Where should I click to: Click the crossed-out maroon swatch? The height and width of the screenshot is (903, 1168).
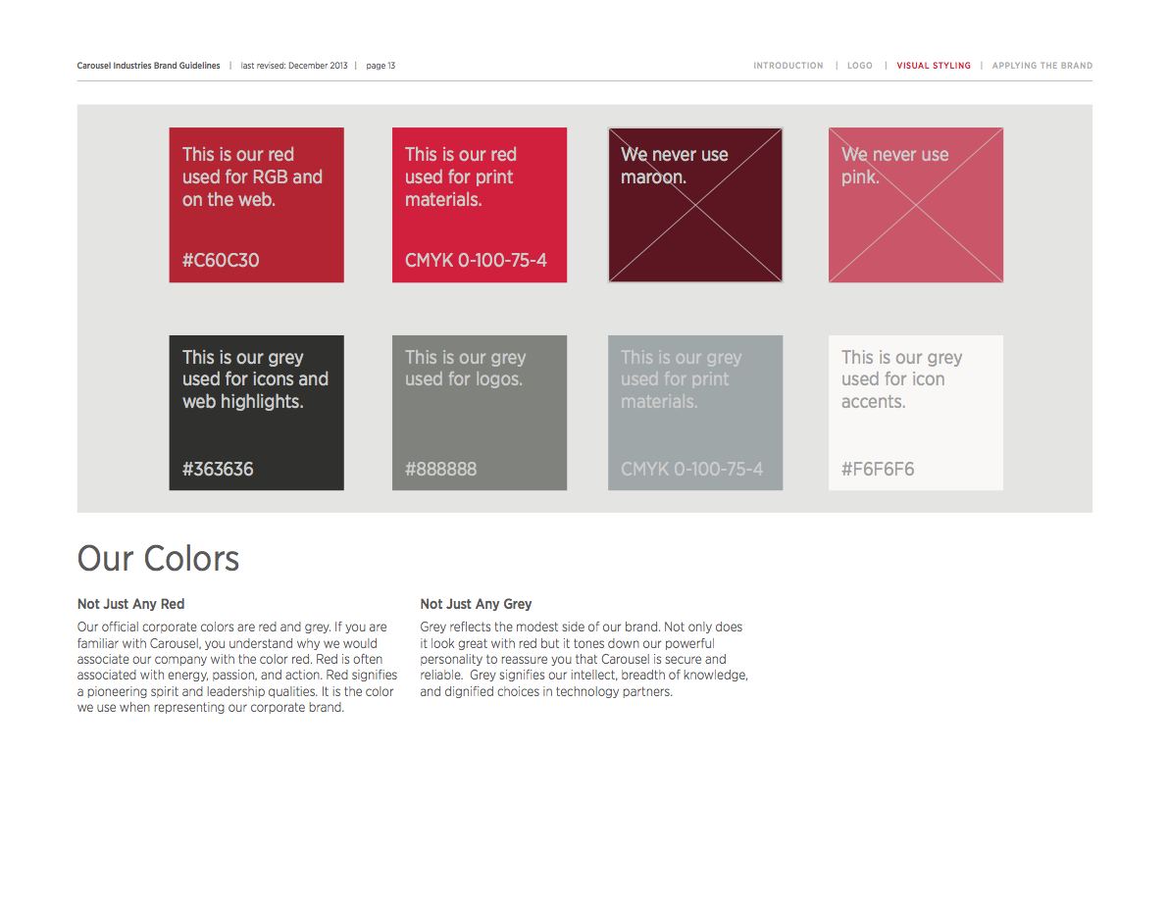click(x=695, y=205)
